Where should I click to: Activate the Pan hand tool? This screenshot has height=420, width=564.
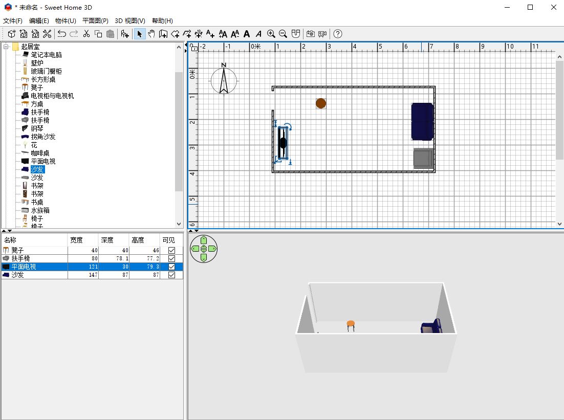click(151, 34)
